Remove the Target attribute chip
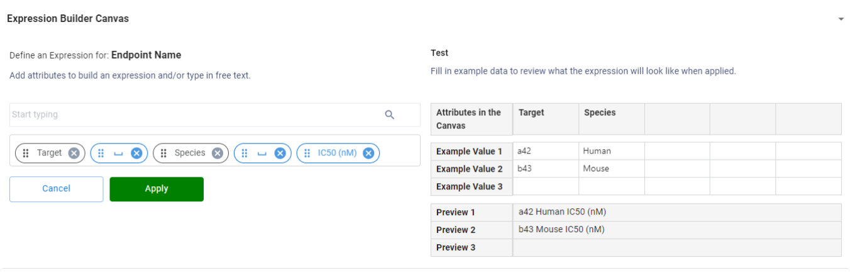Screen dimensions: 855x275 pos(74,153)
